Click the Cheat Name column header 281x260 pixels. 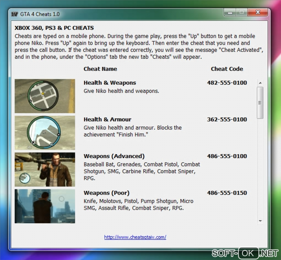tap(100, 69)
